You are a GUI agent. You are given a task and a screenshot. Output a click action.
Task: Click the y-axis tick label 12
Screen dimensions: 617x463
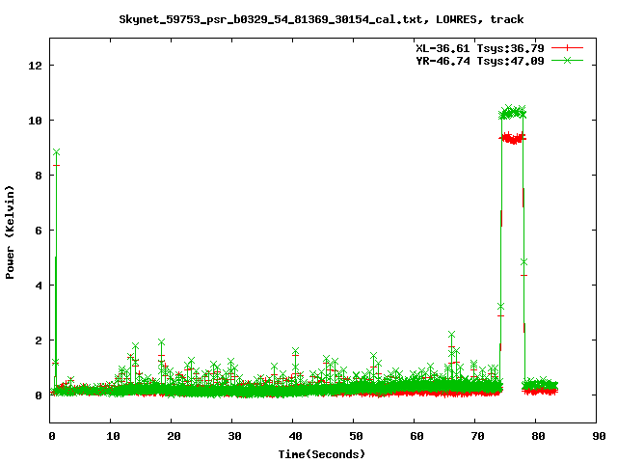(x=35, y=66)
